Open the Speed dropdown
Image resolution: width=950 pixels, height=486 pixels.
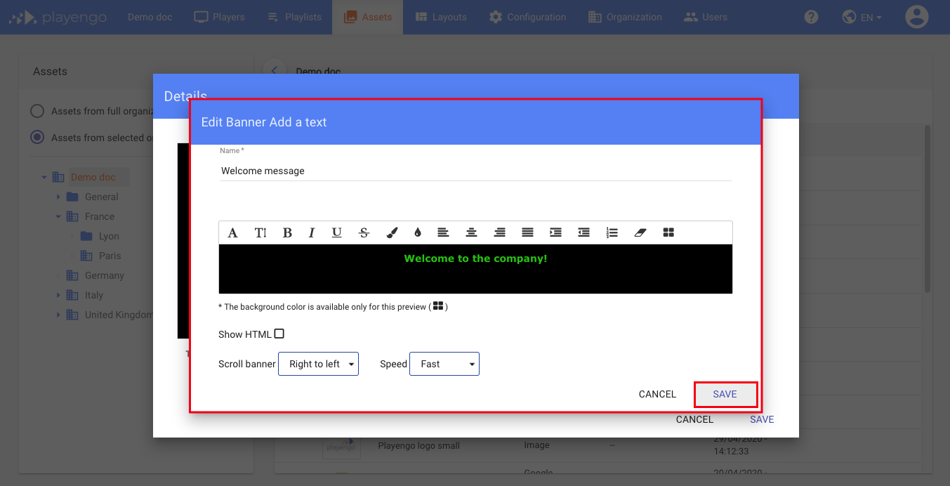(444, 364)
